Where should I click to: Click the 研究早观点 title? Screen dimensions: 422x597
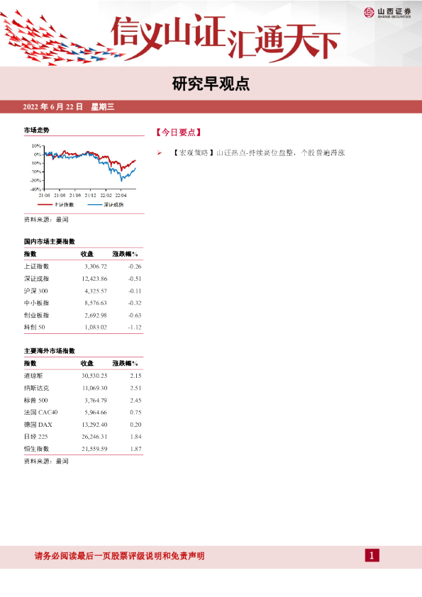[211, 84]
